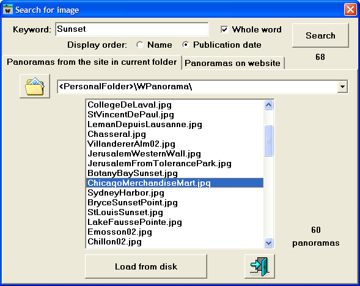Select BotanyBaySunset.jpg in the list
Image resolution: width=360 pixels, height=286 pixels.
(175, 174)
